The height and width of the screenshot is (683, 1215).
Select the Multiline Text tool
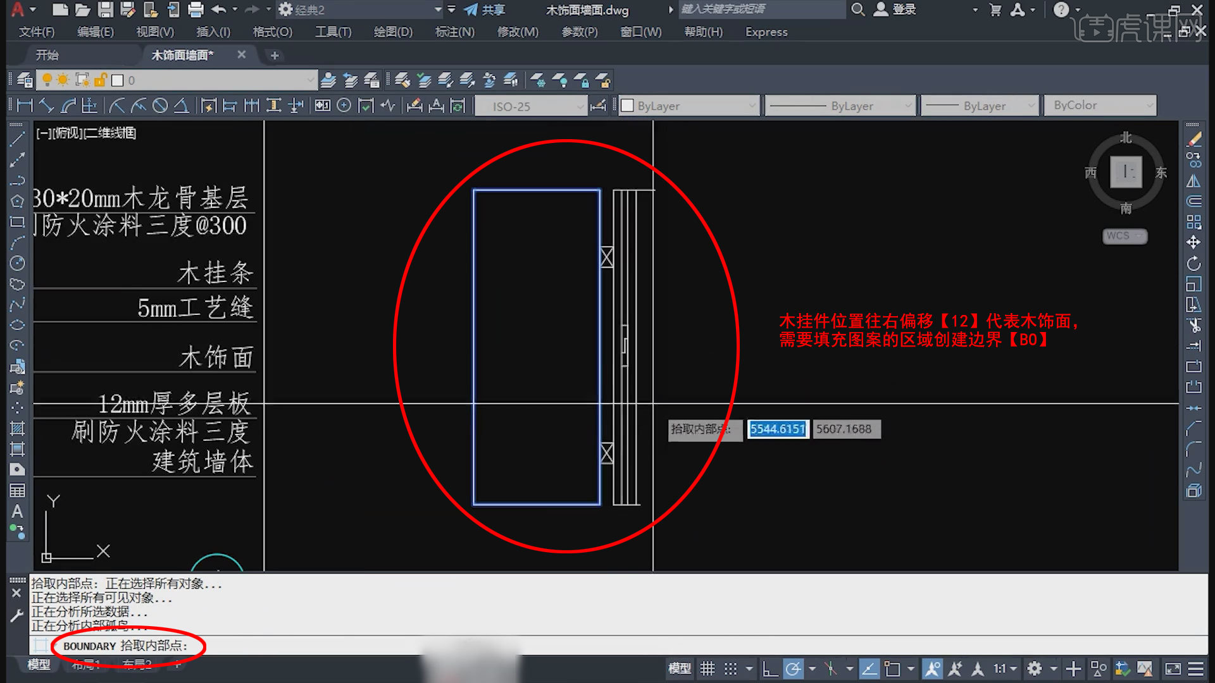pyautogui.click(x=17, y=512)
